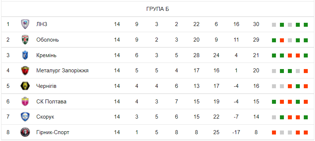Click the Гірник-Спорт club badge
This screenshot has height=141, width=315.
(x=25, y=132)
